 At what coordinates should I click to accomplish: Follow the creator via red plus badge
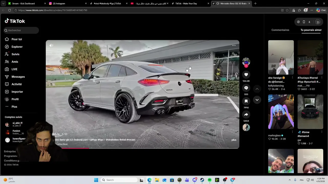(246, 66)
